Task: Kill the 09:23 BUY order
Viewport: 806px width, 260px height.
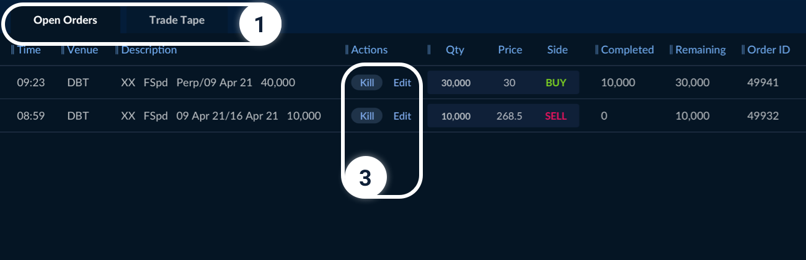Action: point(367,82)
